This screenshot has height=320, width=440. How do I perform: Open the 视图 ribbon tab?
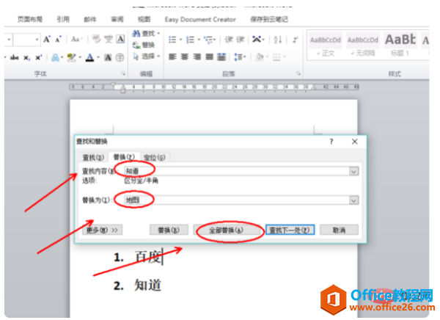144,19
